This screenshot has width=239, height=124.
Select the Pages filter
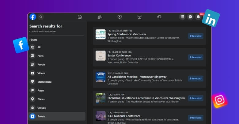click(x=57, y=91)
